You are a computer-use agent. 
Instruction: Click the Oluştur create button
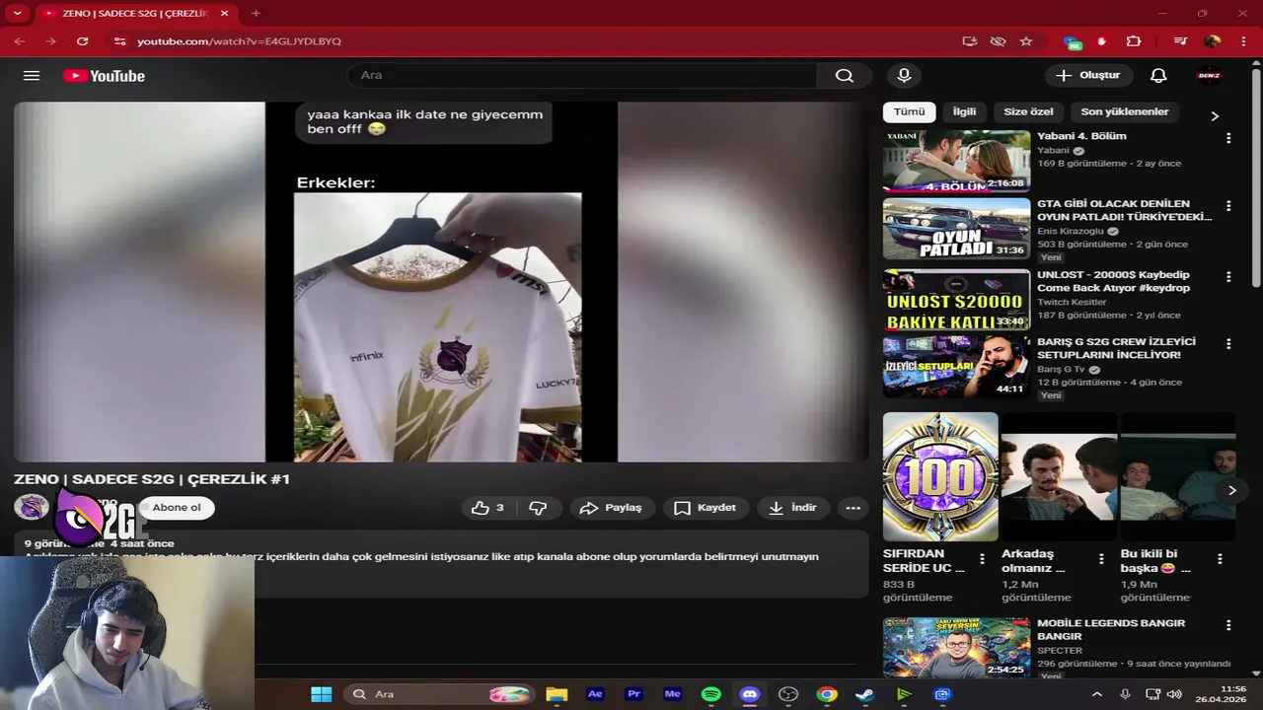(x=1087, y=76)
